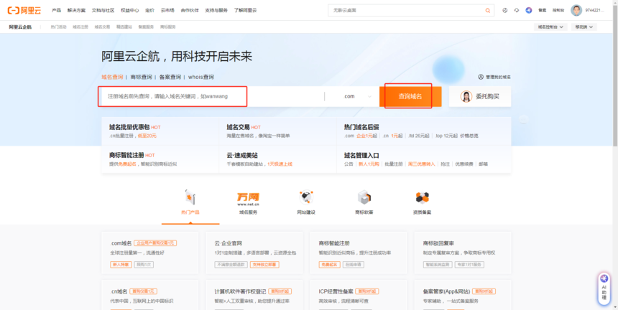Open the 产品 menu in top navigation
The width and height of the screenshot is (618, 310).
(x=56, y=10)
